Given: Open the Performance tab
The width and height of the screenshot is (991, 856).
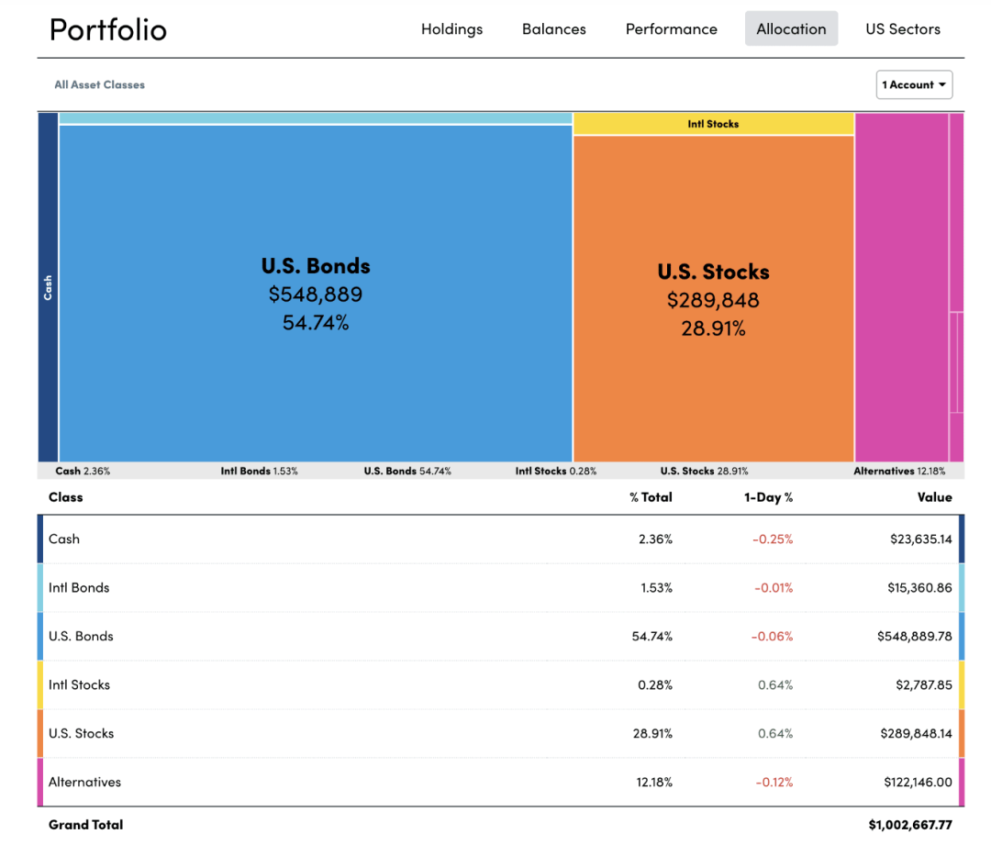Looking at the screenshot, I should 671,29.
